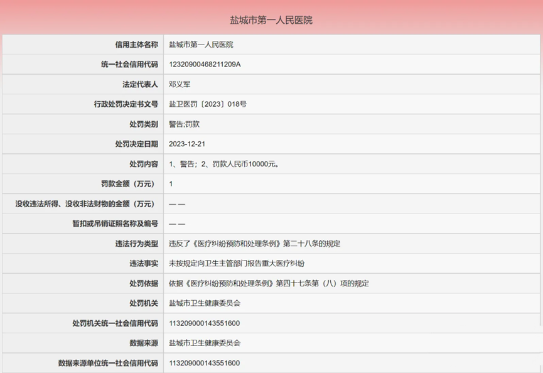The width and height of the screenshot is (543, 373).
Task: Click the label 罚款金额（万元）
Action: (x=127, y=184)
